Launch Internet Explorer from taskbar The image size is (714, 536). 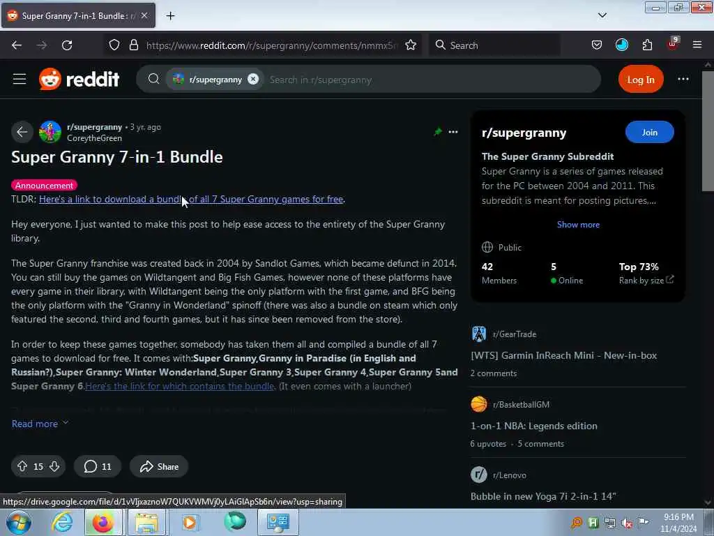click(62, 522)
